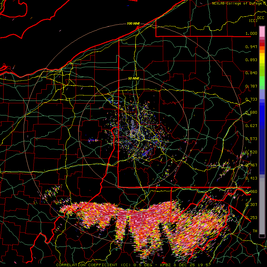This screenshot has width=267, height=267.
Task: Select the 0.467 scale value
Action: (x=251, y=165)
